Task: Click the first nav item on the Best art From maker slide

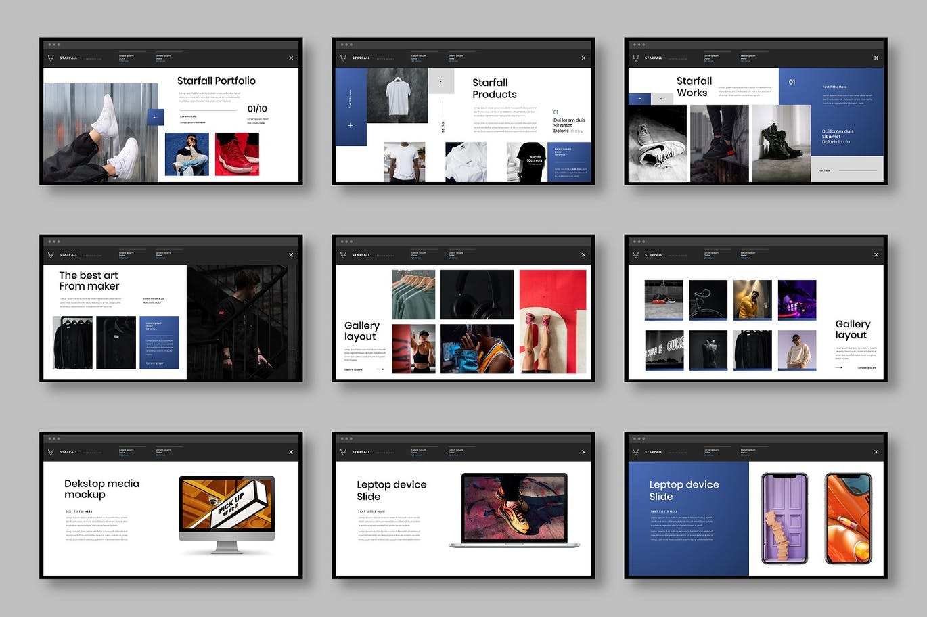Action: (126, 255)
